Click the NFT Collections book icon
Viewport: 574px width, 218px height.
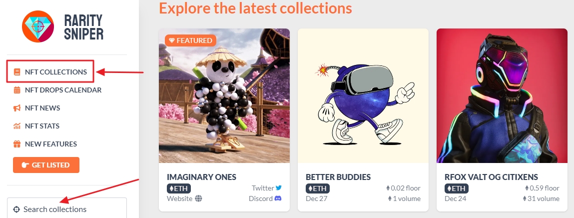click(x=17, y=72)
